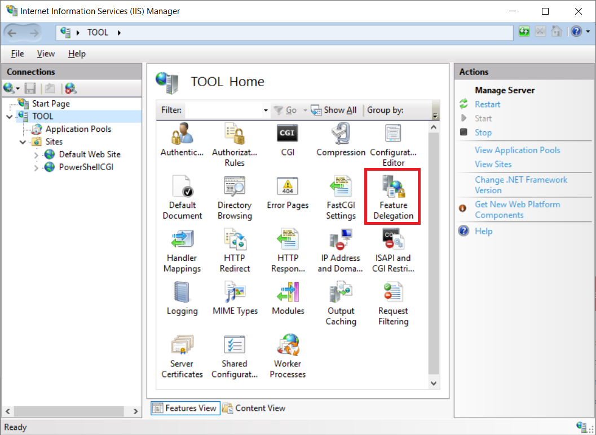This screenshot has width=596, height=435.
Task: Click the View Sites link
Action: pos(493,164)
